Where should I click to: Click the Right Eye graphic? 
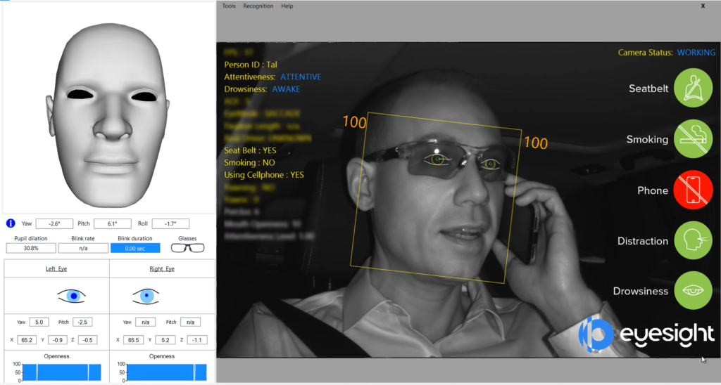[145, 296]
